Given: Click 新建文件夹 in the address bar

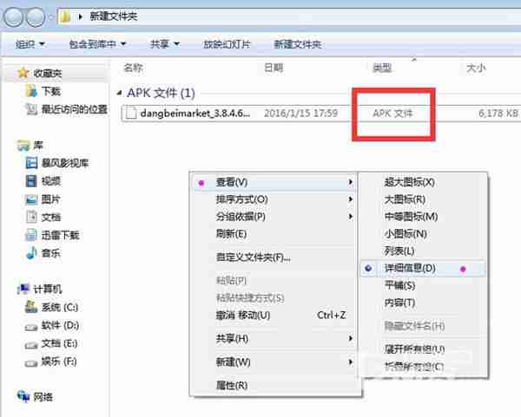Looking at the screenshot, I should point(114,16).
